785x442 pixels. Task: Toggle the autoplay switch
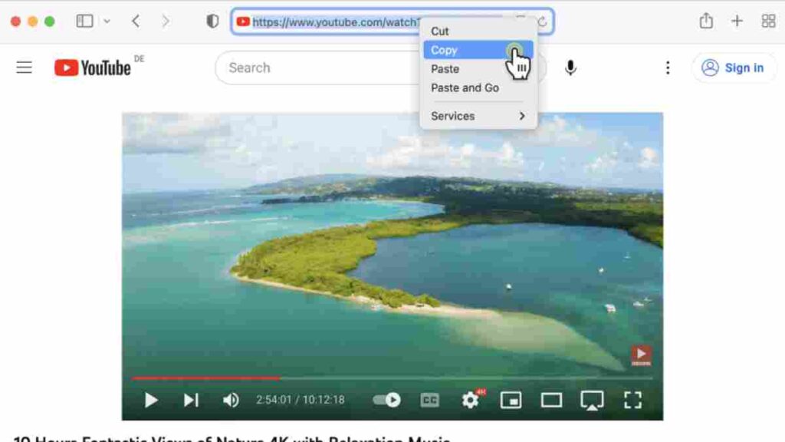(387, 399)
